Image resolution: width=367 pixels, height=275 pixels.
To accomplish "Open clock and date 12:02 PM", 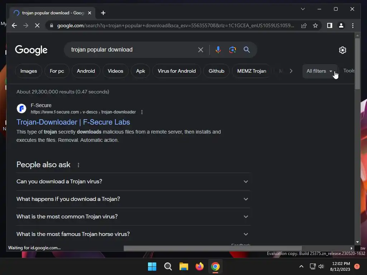I will click(340, 266).
